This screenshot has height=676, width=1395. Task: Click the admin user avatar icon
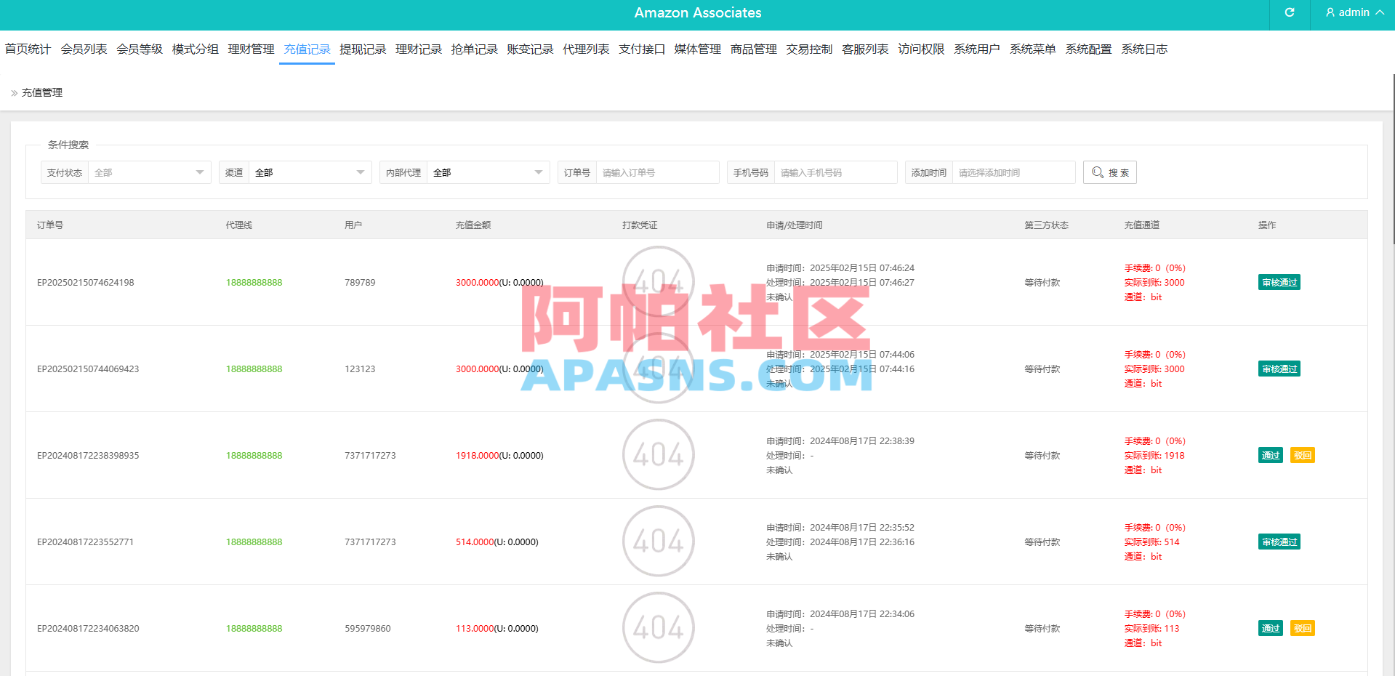(1330, 12)
